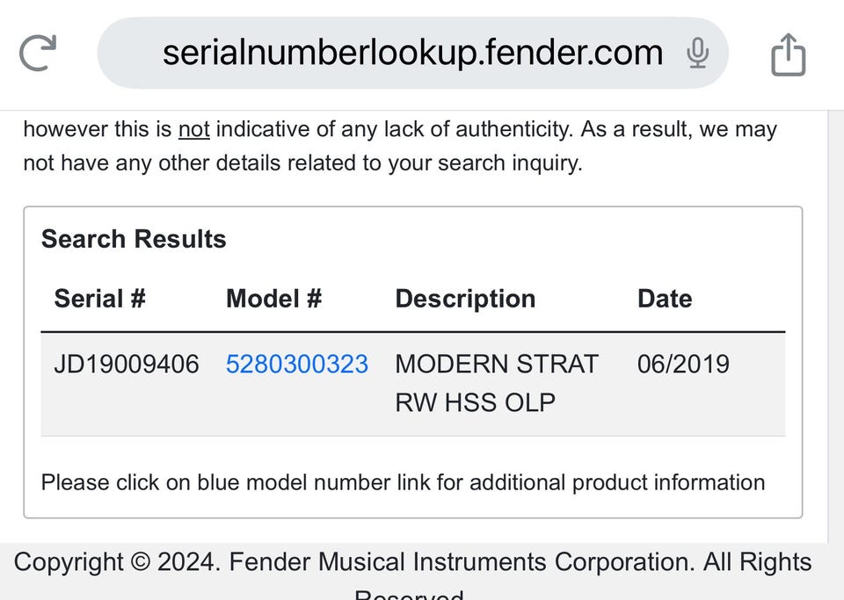Image resolution: width=844 pixels, height=600 pixels.
Task: Click the Model # column header
Action: 273,299
